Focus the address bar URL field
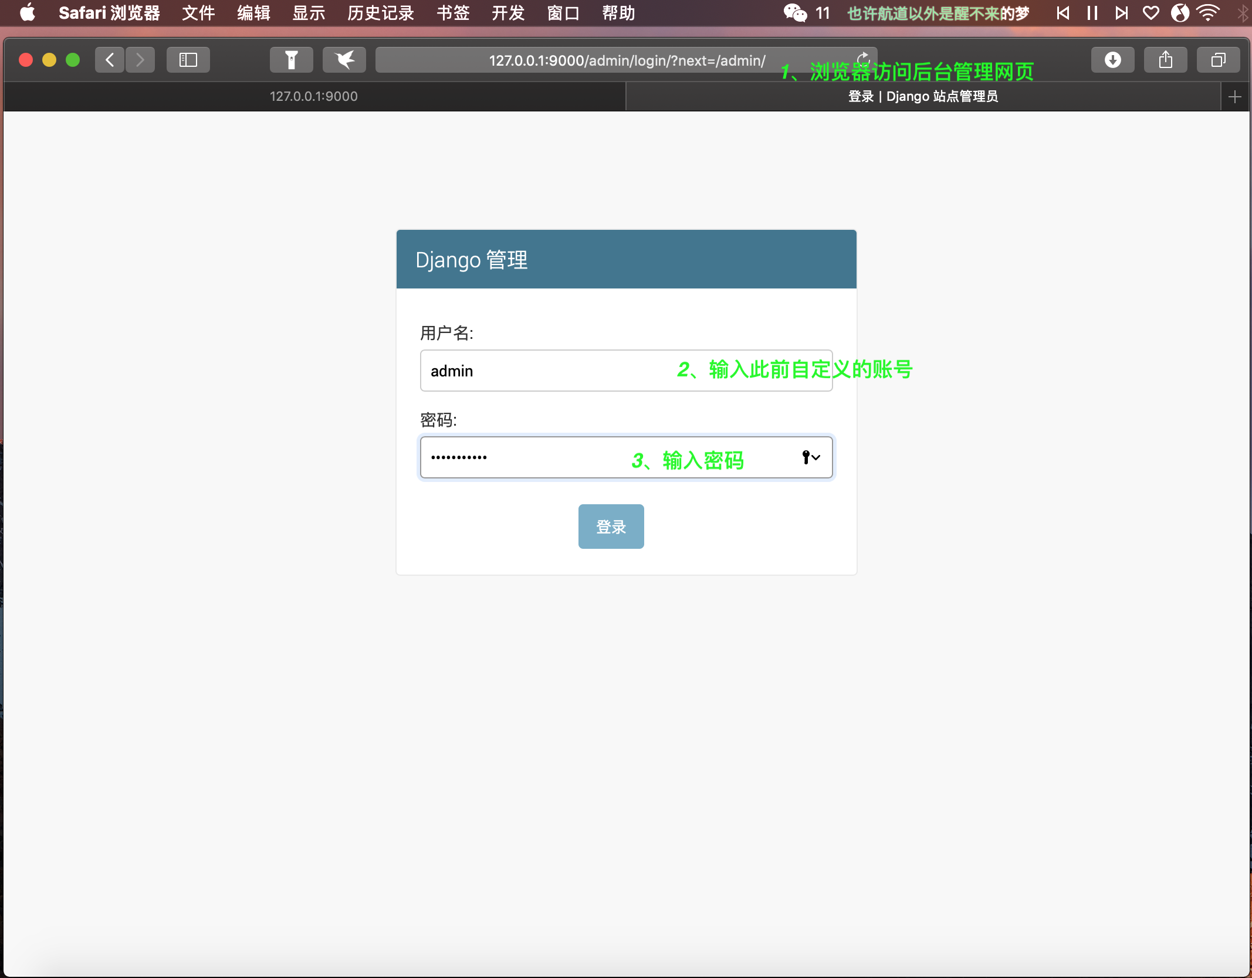The width and height of the screenshot is (1252, 978). [627, 60]
